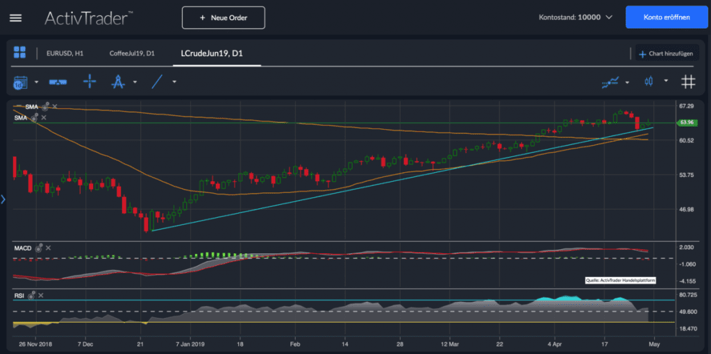This screenshot has height=354, width=711.
Task: Click the May date label
Action: (x=653, y=343)
